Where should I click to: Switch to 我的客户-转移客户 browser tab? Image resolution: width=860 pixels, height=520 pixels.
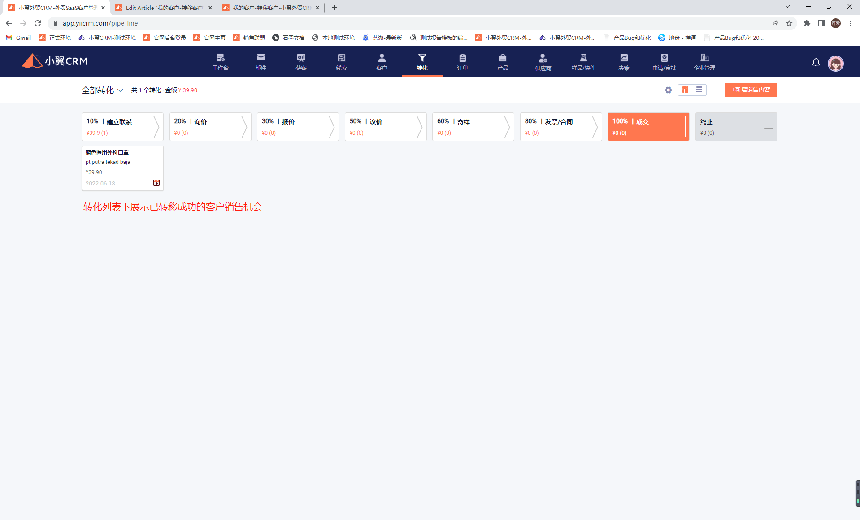[x=271, y=8]
